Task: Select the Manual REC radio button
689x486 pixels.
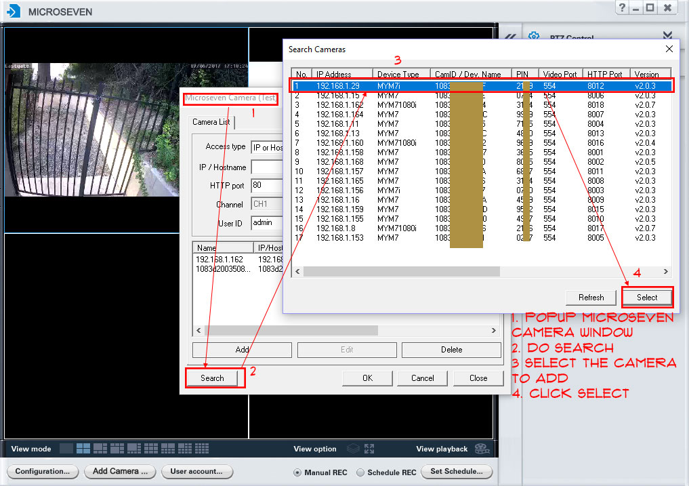Action: tap(297, 472)
